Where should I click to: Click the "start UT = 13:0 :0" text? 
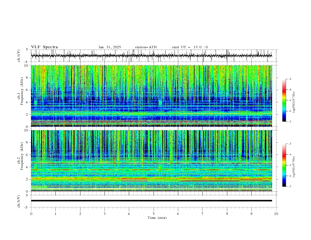[190, 47]
